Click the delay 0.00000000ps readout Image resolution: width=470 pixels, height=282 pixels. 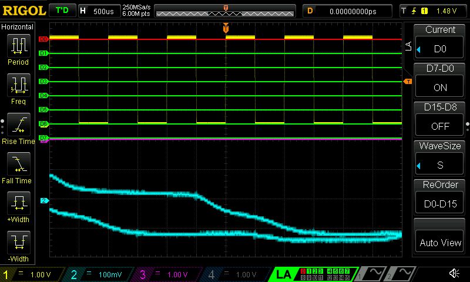pos(353,11)
